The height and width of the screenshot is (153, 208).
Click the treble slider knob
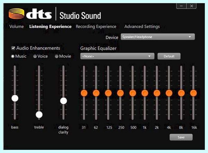[39, 115]
